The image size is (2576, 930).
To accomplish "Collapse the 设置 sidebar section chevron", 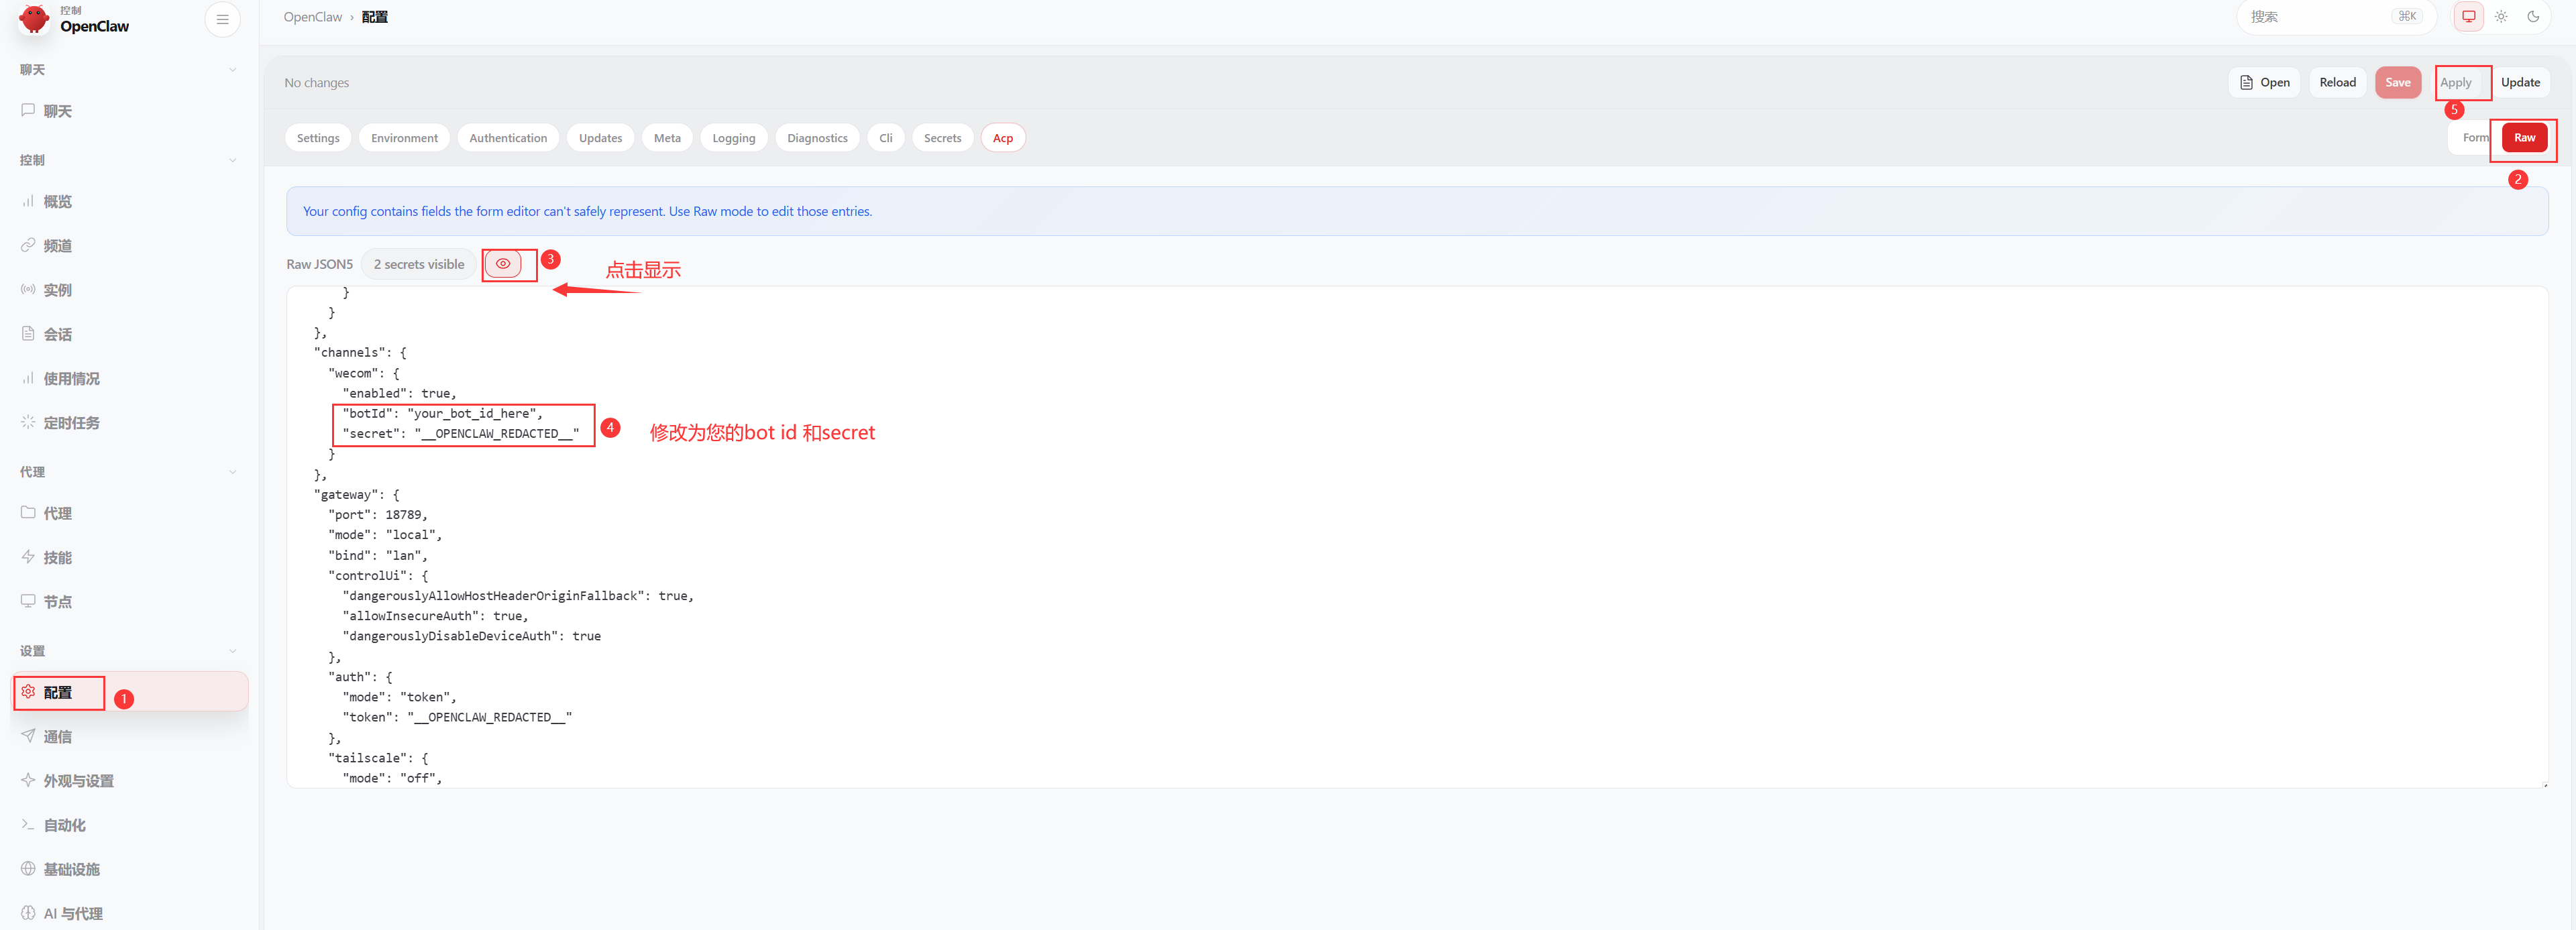I will [232, 651].
